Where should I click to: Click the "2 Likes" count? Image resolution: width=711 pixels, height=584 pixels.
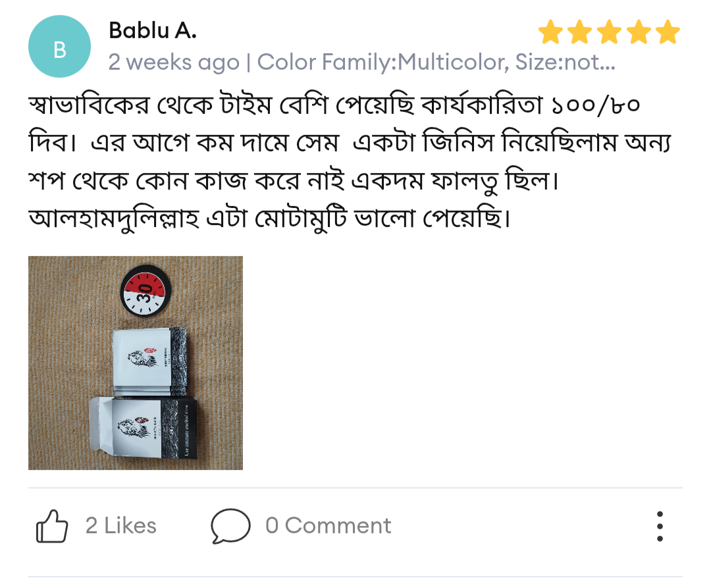[121, 526]
